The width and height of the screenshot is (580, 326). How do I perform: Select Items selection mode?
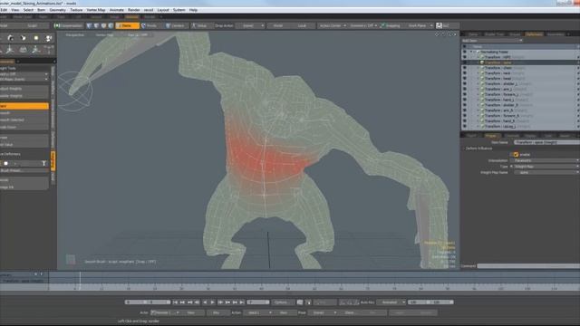(127, 25)
